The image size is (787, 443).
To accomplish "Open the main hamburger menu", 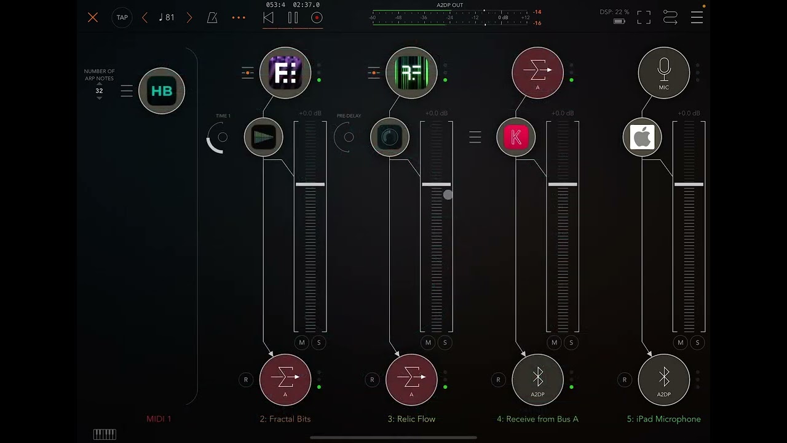I will point(697,17).
